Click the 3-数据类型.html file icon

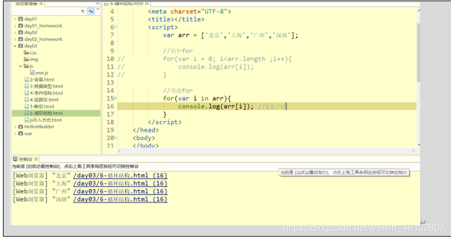pyautogui.click(x=27, y=86)
